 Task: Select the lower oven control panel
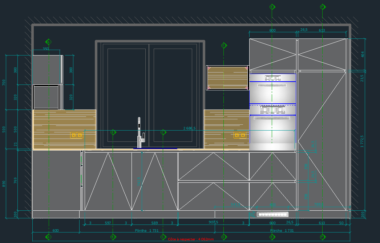click(x=273, y=109)
